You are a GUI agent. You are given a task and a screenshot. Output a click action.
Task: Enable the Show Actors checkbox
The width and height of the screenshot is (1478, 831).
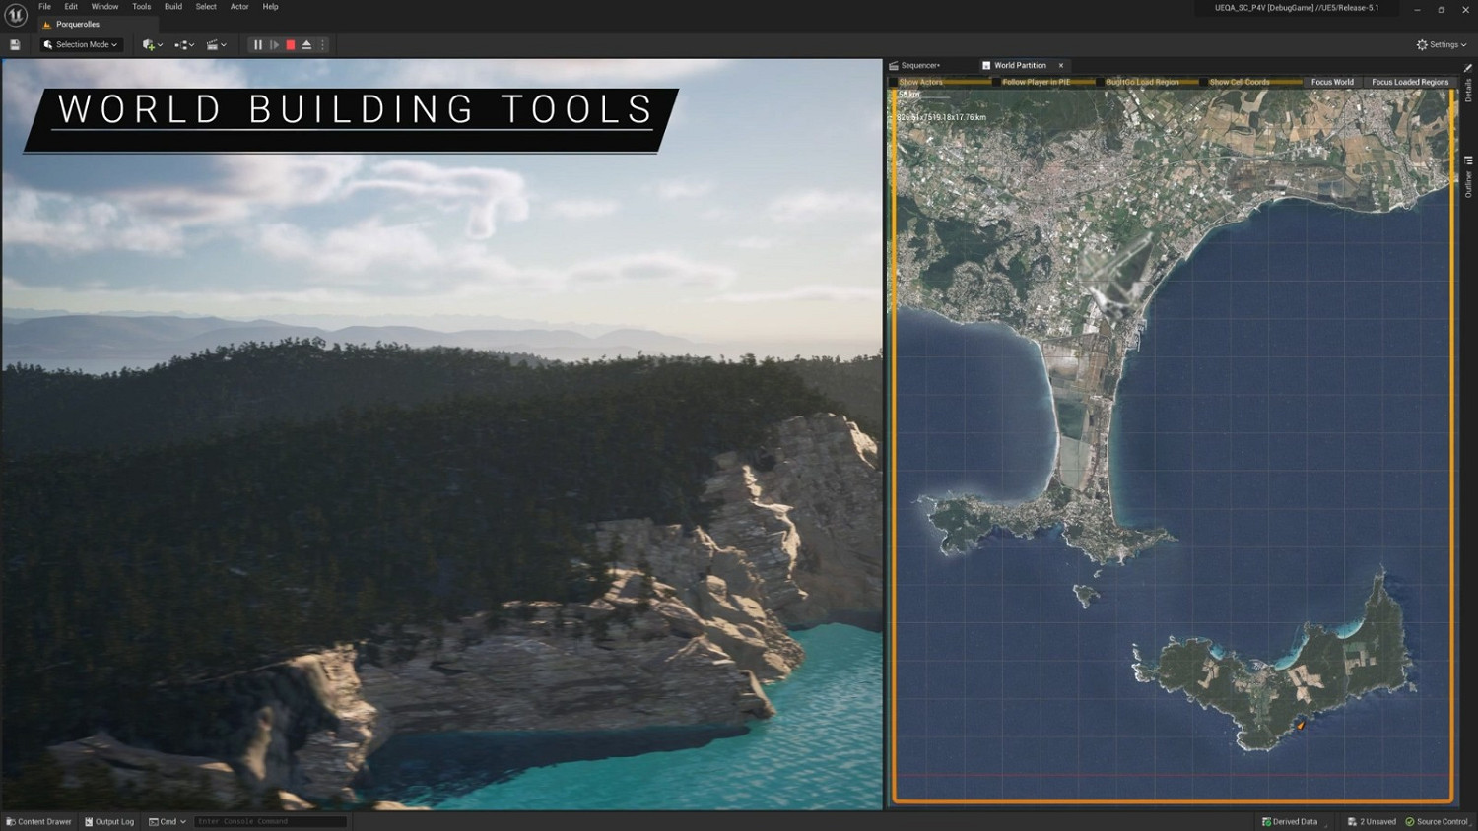coord(894,82)
